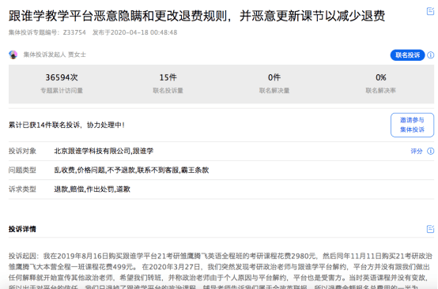Open the info icon next to 联名投诉 button
This screenshot has width=438, height=289.
431,55
